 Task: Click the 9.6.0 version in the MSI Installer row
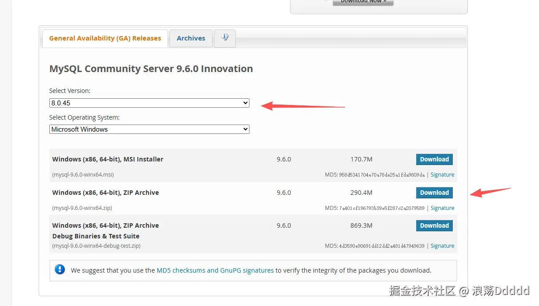tap(284, 159)
